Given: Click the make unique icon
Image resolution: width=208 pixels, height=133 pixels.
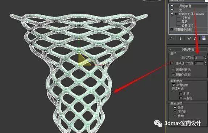Looking at the screenshot, I should pyautogui.click(x=189, y=39).
